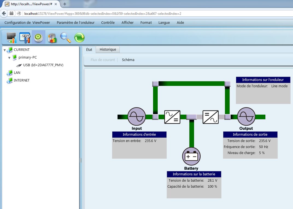This screenshot has width=293, height=209.
Task: Switch to the Historique tab
Action: pos(108,50)
